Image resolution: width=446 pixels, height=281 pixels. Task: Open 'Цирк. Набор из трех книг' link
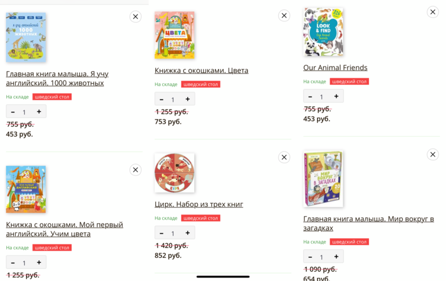199,204
